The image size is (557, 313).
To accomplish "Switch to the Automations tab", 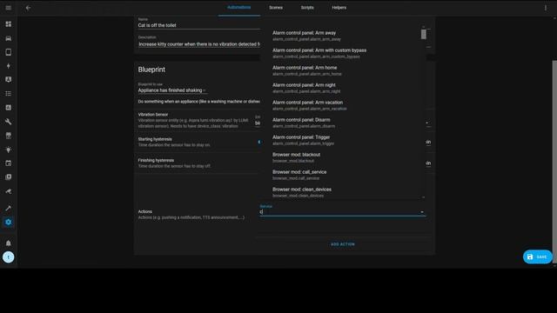I will [x=239, y=8].
